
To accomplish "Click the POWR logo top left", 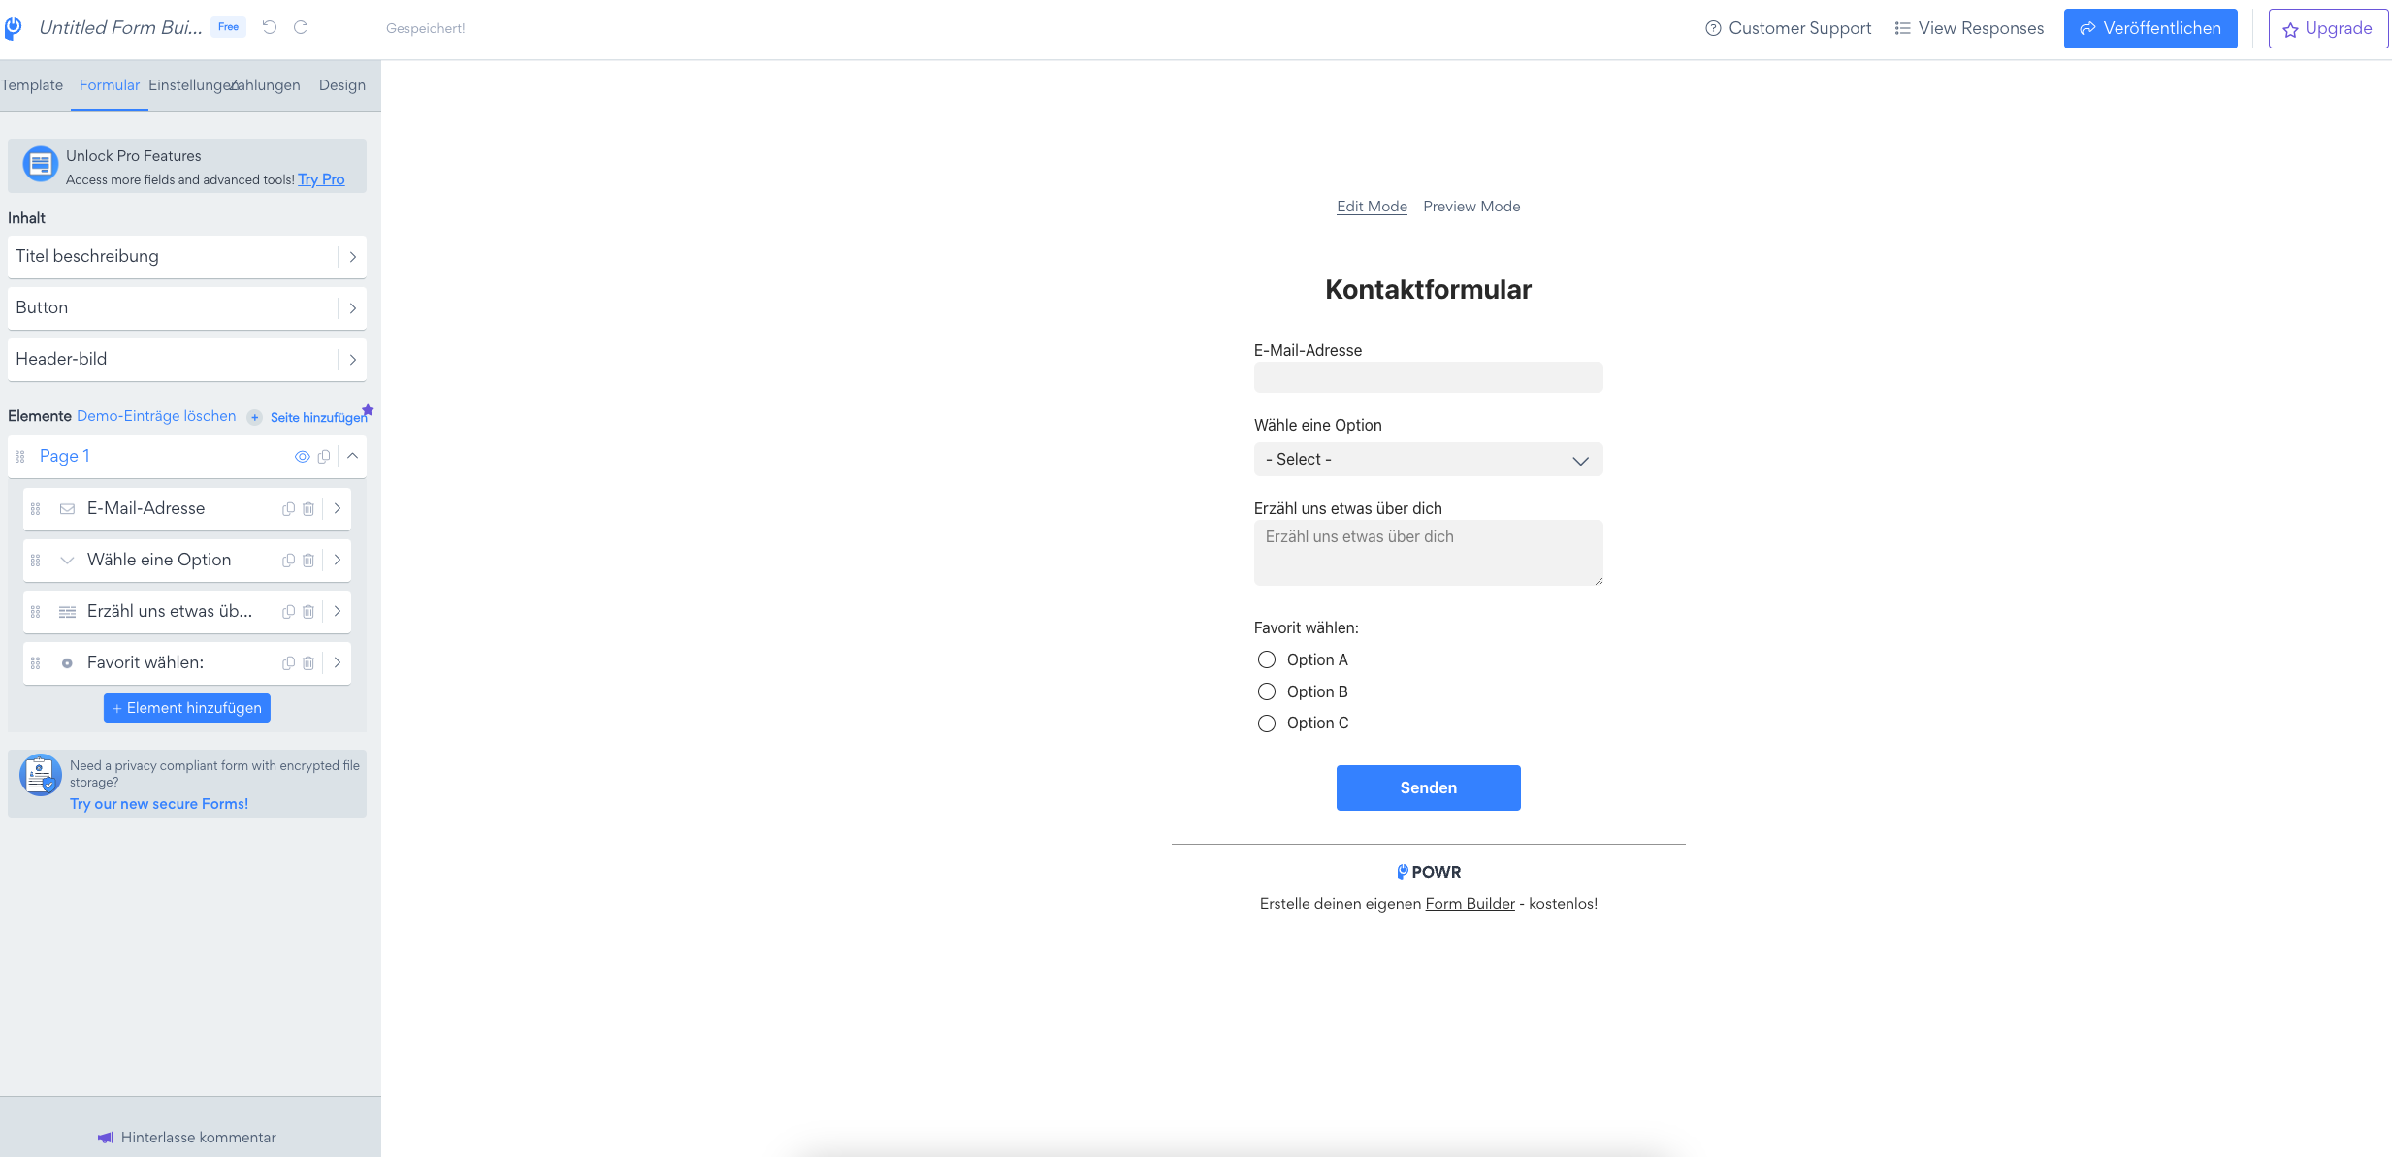I will [14, 27].
